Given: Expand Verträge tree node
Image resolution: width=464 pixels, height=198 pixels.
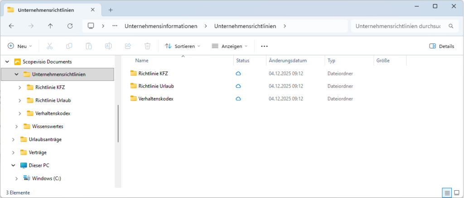Looking at the screenshot, I should [x=13, y=152].
